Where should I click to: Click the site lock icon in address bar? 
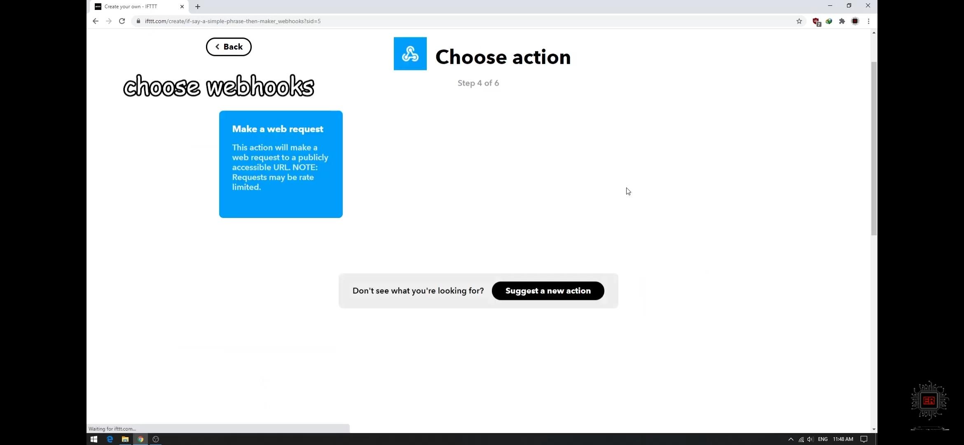click(x=138, y=21)
